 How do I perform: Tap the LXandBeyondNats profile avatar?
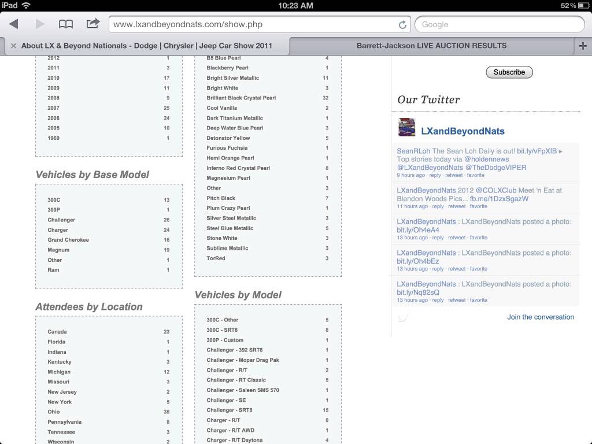(407, 127)
